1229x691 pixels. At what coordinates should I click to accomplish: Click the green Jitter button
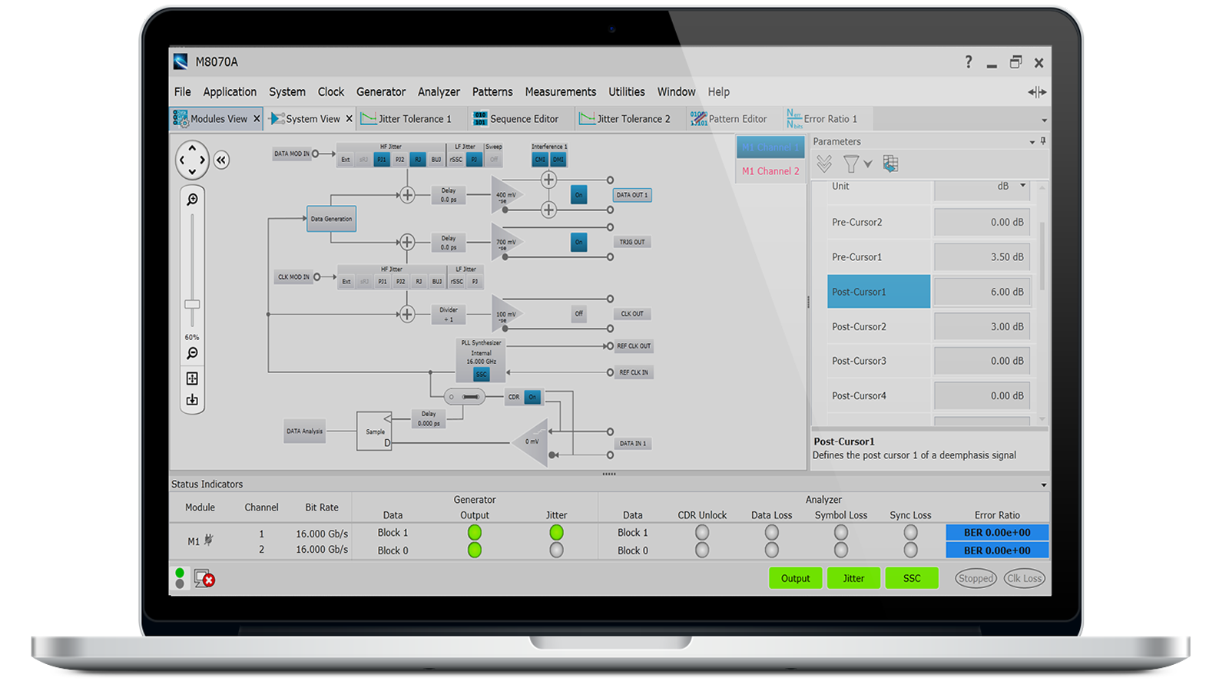(x=853, y=578)
